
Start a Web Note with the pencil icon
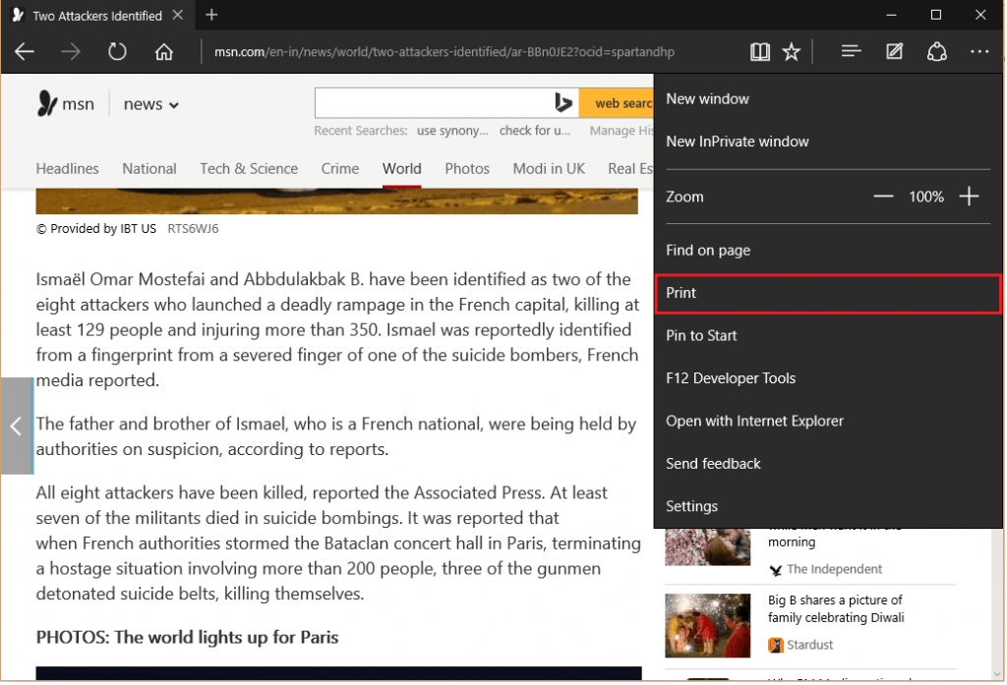click(x=894, y=51)
